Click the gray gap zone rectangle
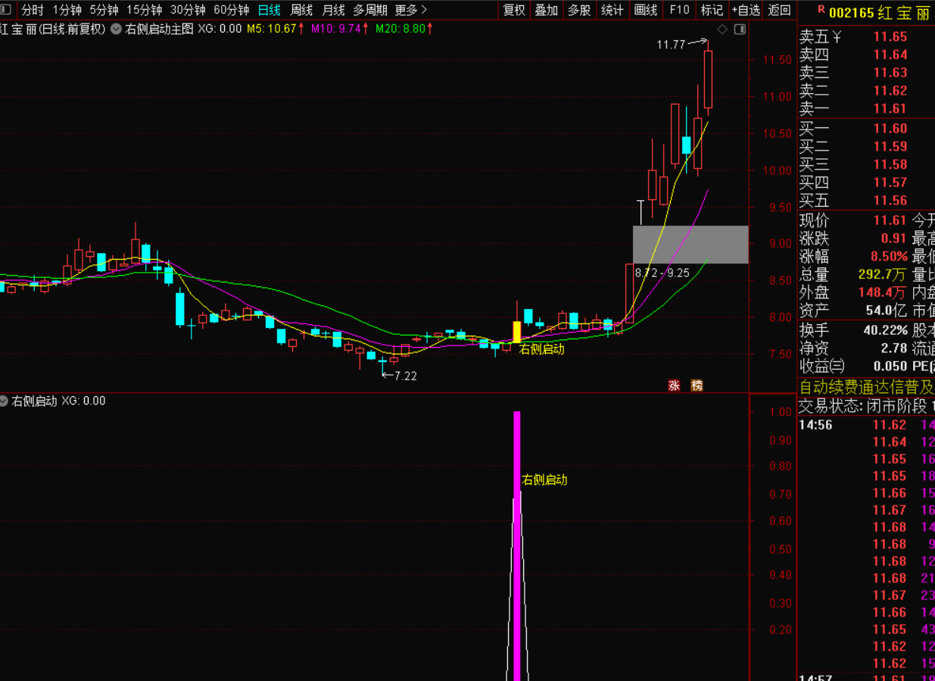Screen dimensions: 935x681 690,244
